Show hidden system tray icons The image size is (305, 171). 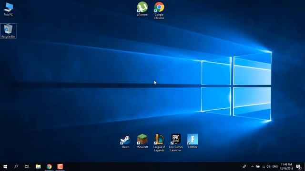pyautogui.click(x=252, y=167)
